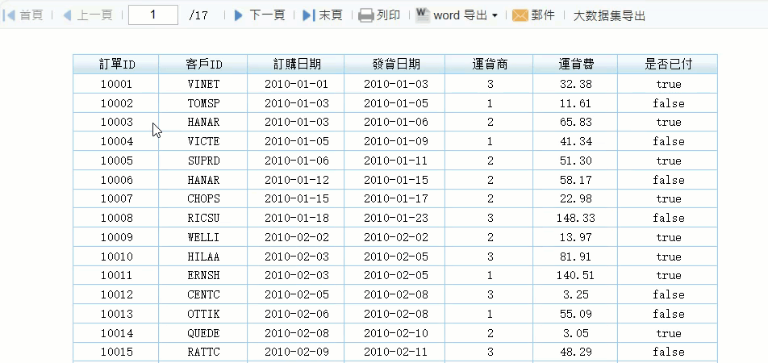Click 大数据集导出 export button
The image size is (768, 363).
[x=609, y=15]
